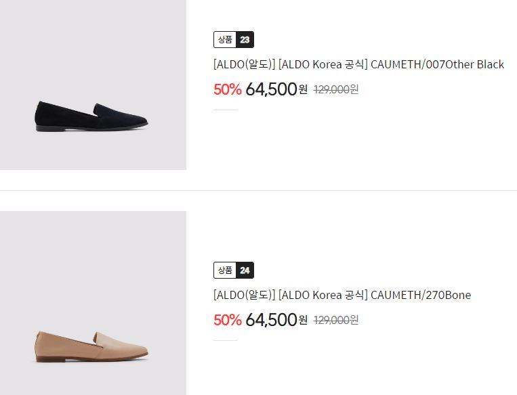Click the [ALDO(알도)] brand text for product 24
This screenshot has width=517, height=395.
point(244,295)
